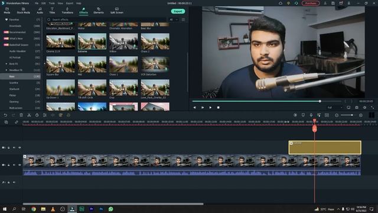Viewport: 378px width, 213px height.
Task: Click the timeline zoom slider handle
Action: 352,115
